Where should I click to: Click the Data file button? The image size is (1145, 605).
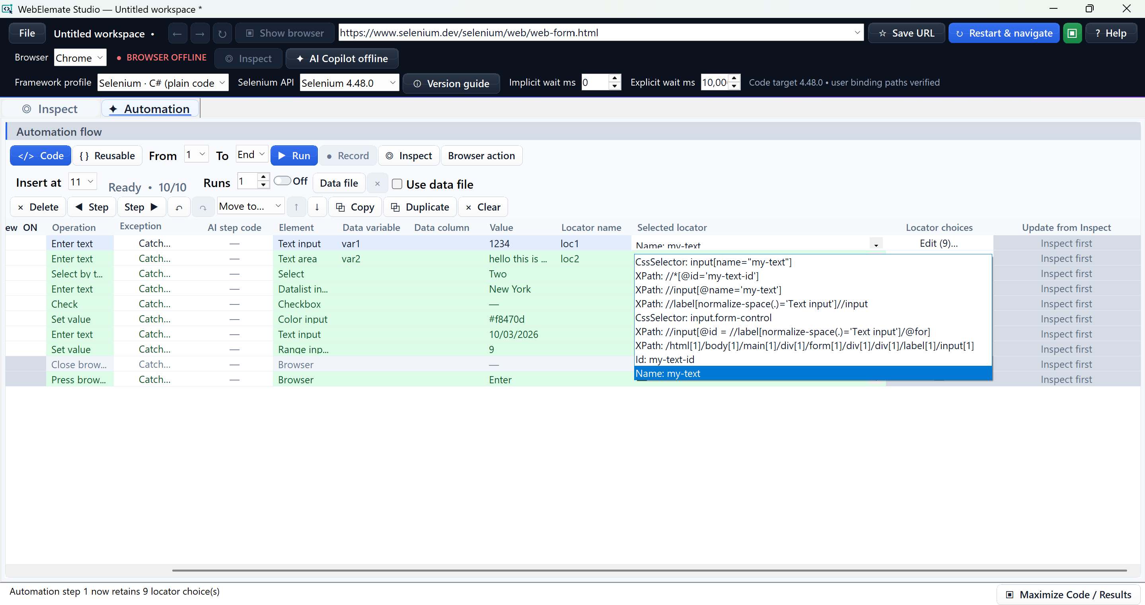(339, 183)
